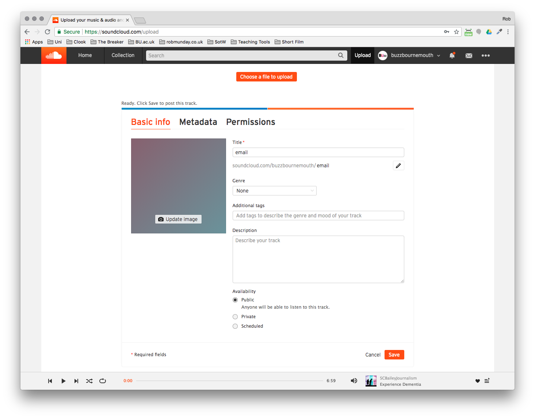Viewport: 535px width, 419px height.
Task: Open the Chrome three-dot menu
Action: (508, 32)
